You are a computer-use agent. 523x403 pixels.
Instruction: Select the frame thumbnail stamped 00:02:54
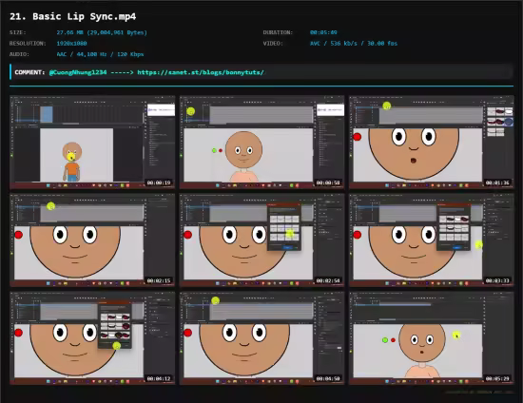[x=261, y=240]
